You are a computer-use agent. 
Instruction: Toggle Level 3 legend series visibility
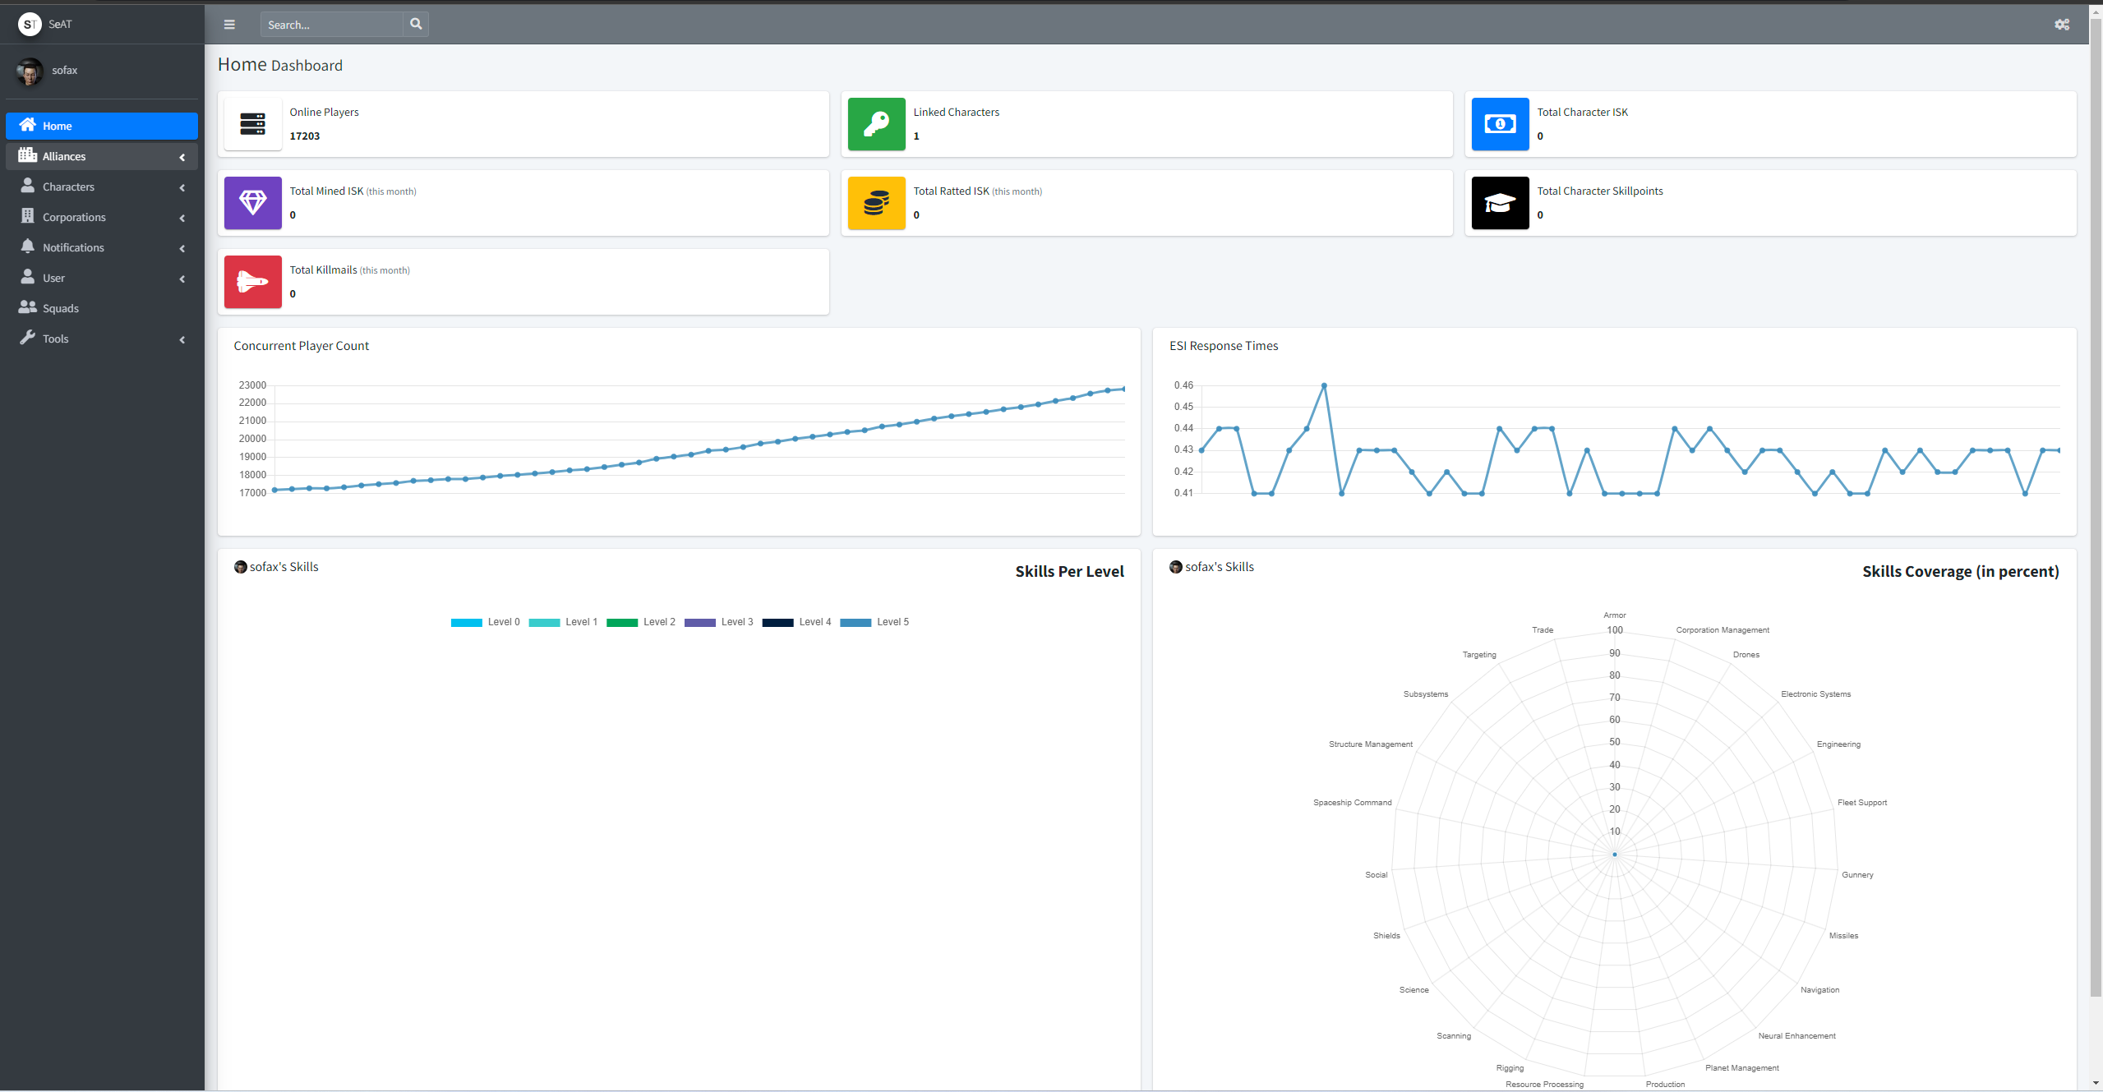(718, 622)
